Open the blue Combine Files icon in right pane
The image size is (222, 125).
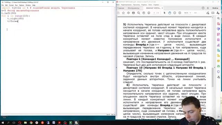pyautogui.click(x=219, y=29)
